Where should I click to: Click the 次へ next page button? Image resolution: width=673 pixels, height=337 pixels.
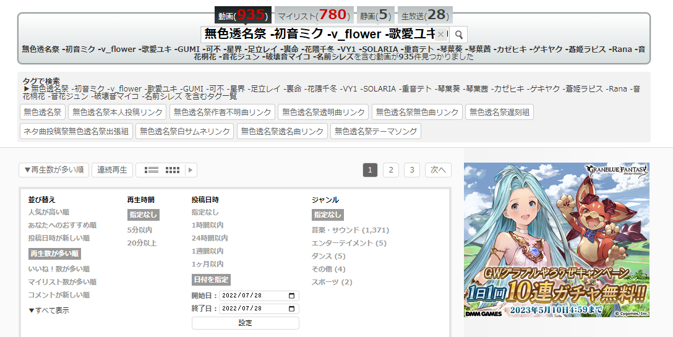pos(438,170)
